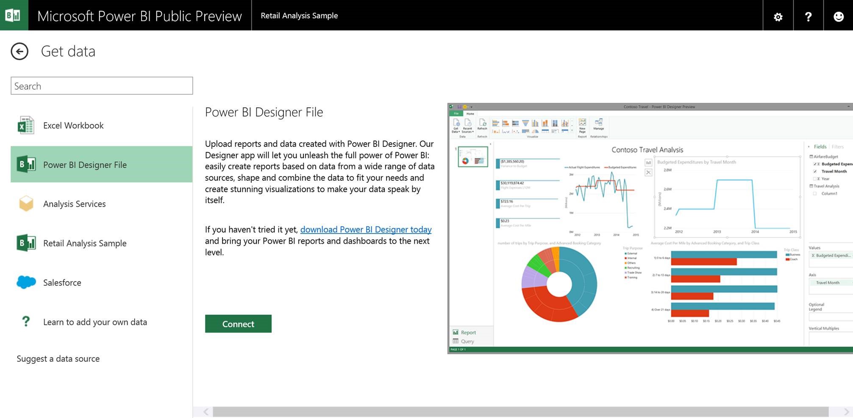Open help with the question mark icon
The width and height of the screenshot is (853, 418).
pyautogui.click(x=808, y=17)
